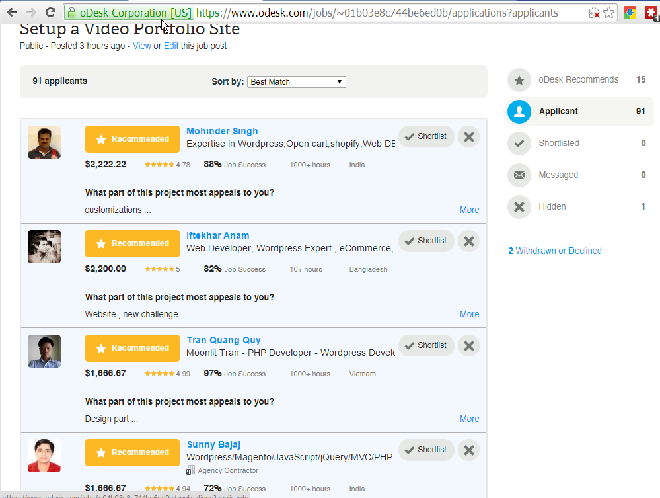Click Iftekhar Anam's profile photo

click(x=44, y=247)
